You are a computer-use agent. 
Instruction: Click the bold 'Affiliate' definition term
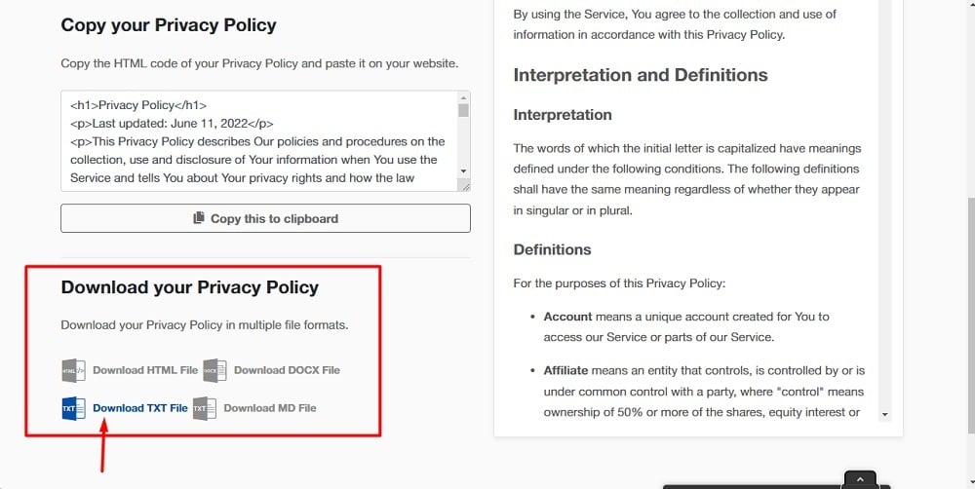point(565,370)
